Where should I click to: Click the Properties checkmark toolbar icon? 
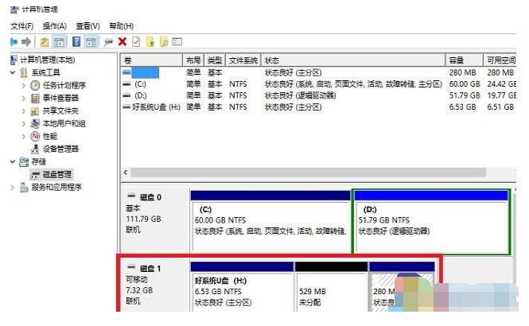point(136,42)
